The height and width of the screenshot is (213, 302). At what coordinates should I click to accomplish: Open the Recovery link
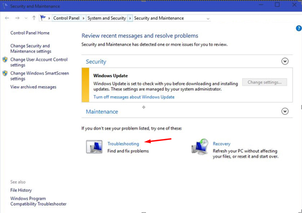coord(221,144)
